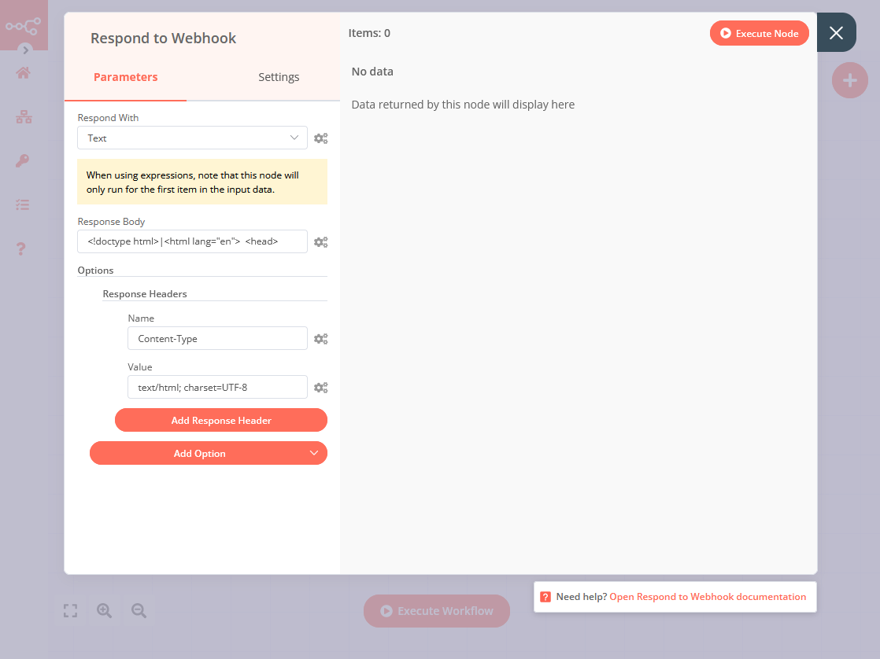
Task: Open Credentials via the key icon
Action: coord(24,160)
